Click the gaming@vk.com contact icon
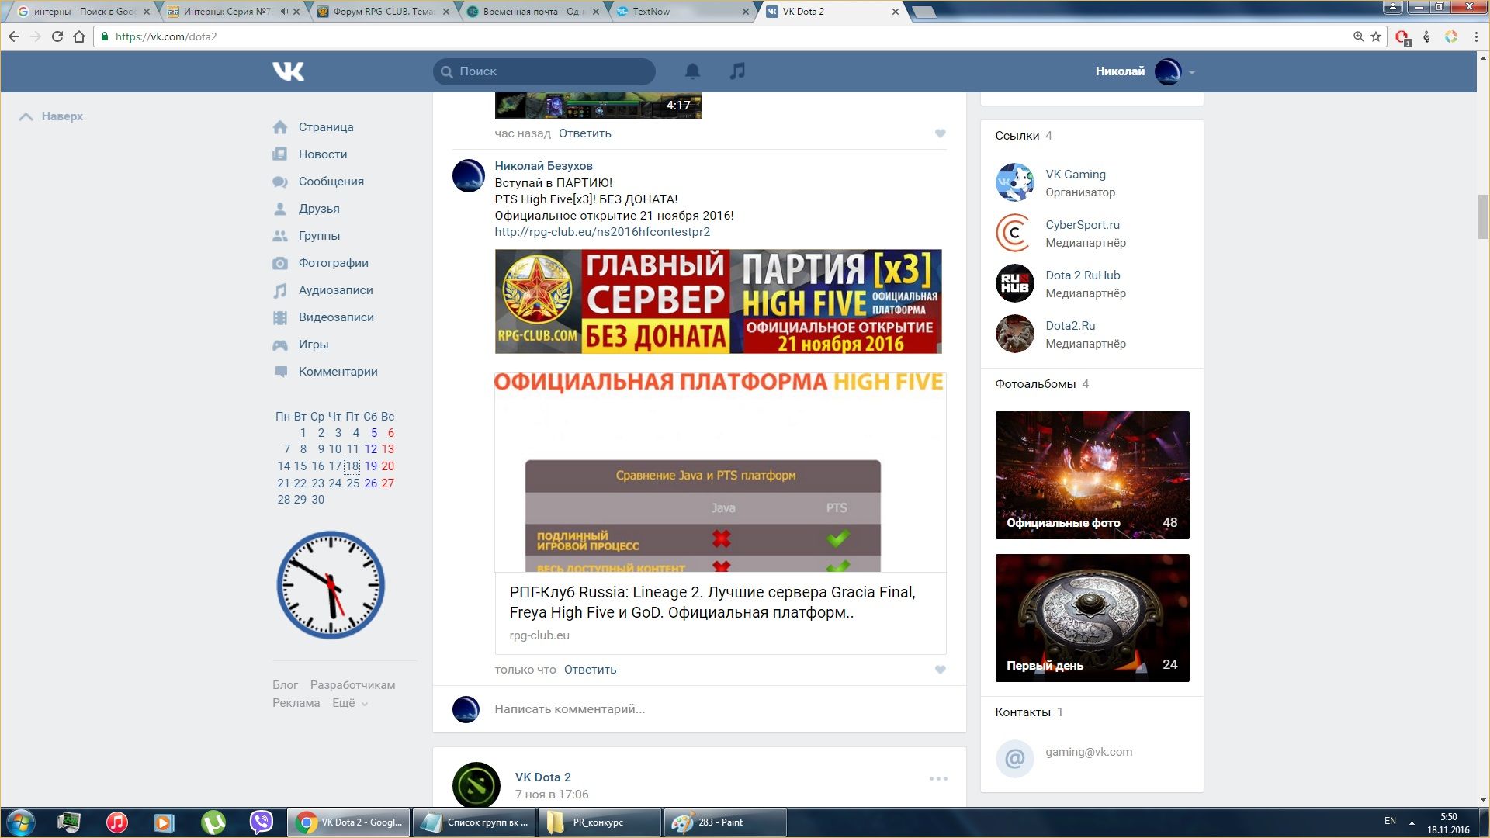1490x838 pixels. pos(1014,758)
